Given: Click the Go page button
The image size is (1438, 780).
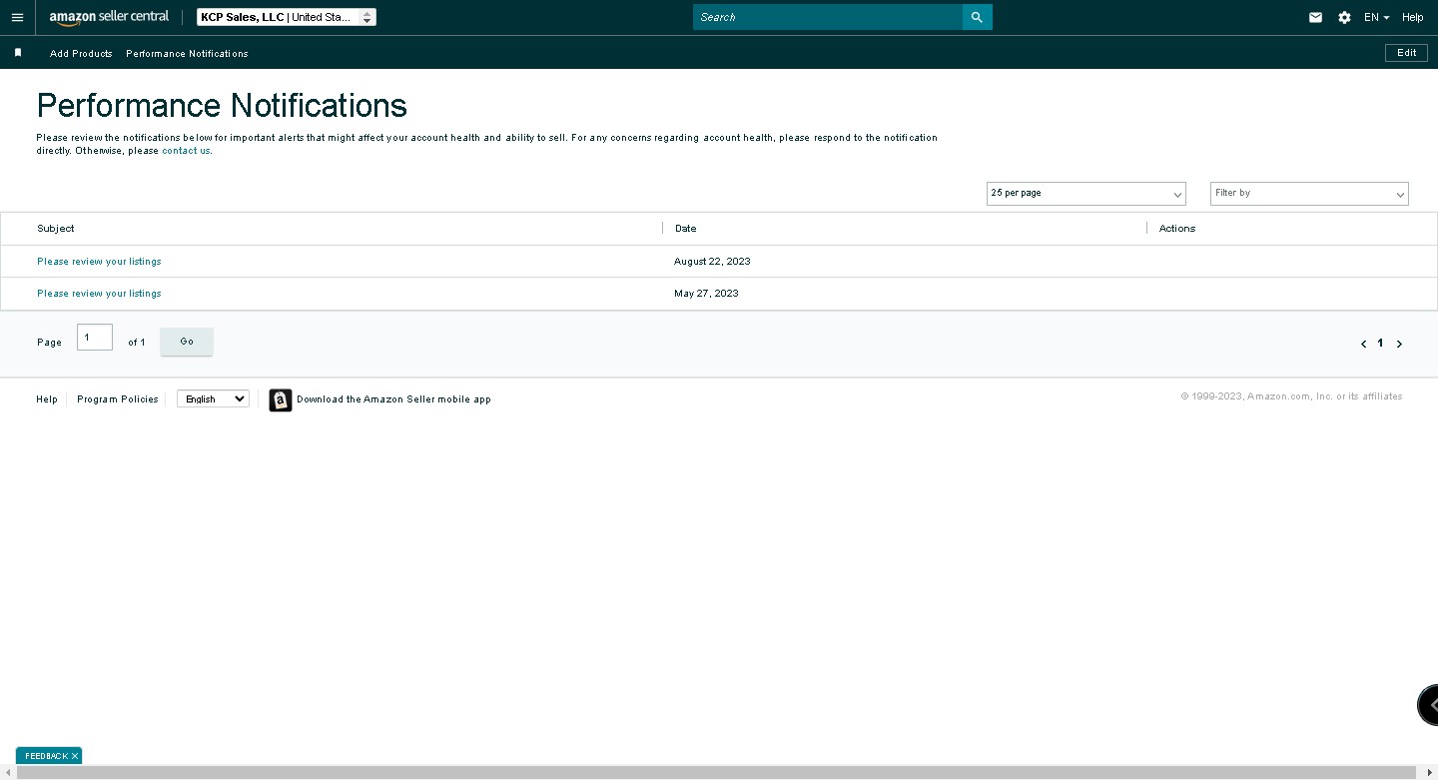Looking at the screenshot, I should click(187, 342).
